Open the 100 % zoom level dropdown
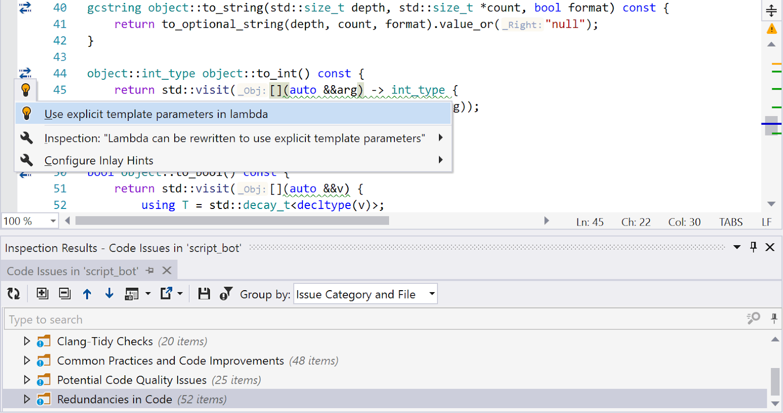The width and height of the screenshot is (783, 413). click(x=53, y=221)
